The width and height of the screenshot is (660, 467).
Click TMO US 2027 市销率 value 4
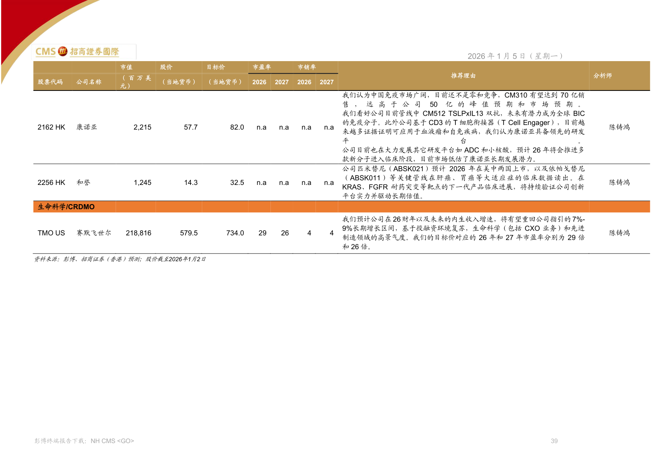pos(332,233)
